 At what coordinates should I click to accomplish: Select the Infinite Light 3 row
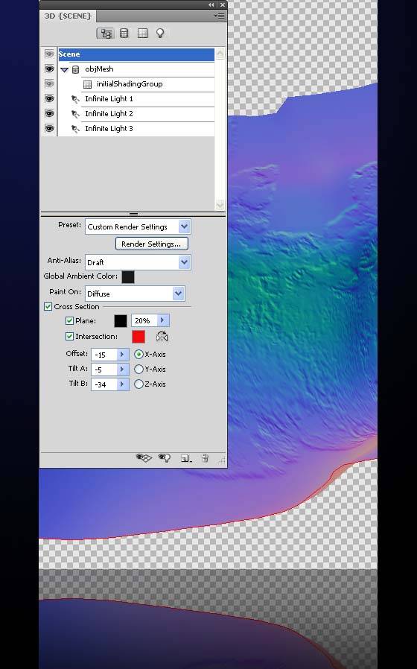tap(136, 129)
